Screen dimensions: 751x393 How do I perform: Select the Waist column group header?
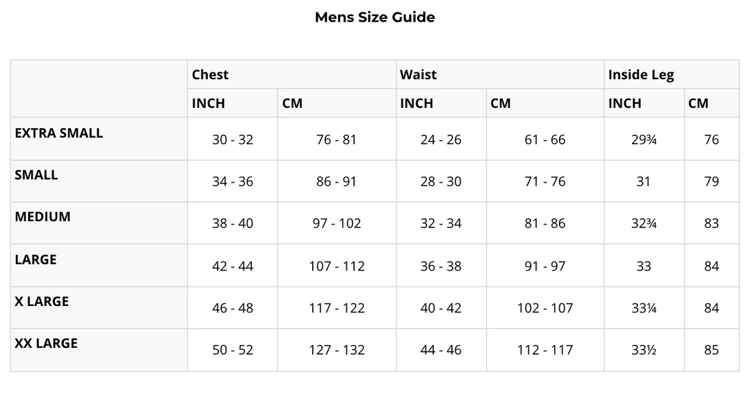418,75
